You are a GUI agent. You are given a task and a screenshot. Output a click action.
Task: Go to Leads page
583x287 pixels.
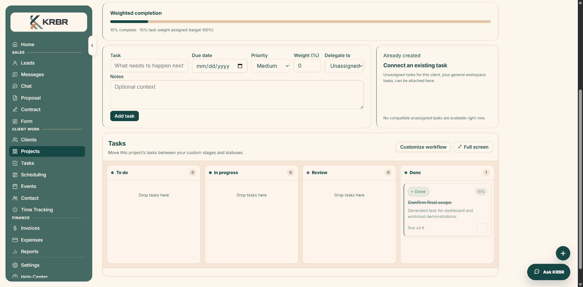click(47, 63)
